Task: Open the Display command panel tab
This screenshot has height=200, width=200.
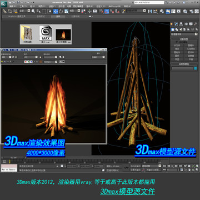Action: pyautogui.click(x=191, y=24)
